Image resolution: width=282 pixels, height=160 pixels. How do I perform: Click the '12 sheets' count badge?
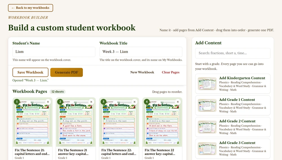(x=58, y=92)
